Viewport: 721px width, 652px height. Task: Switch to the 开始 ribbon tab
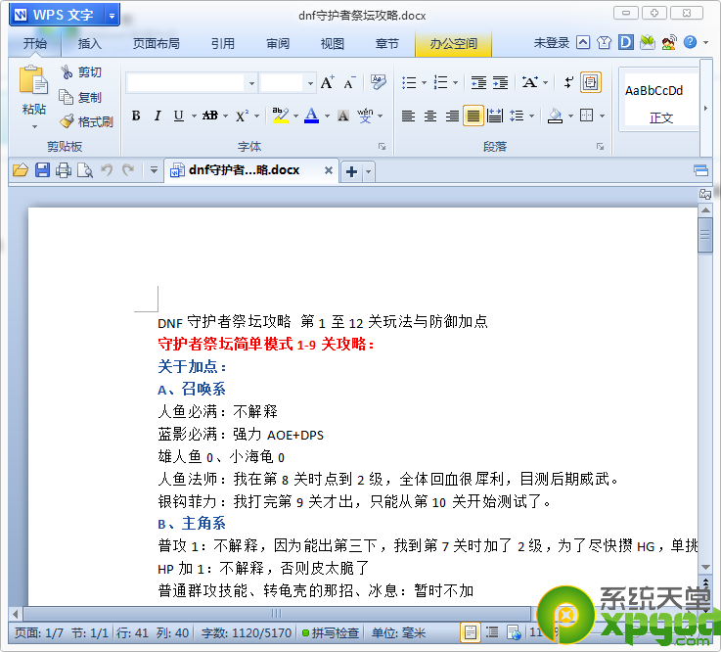pyautogui.click(x=35, y=44)
